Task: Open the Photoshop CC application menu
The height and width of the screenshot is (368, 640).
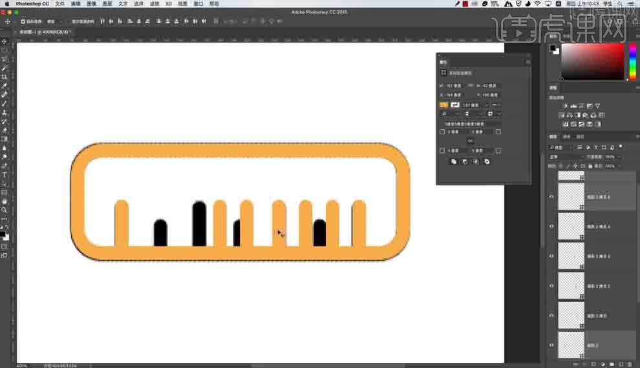Action: (x=32, y=4)
